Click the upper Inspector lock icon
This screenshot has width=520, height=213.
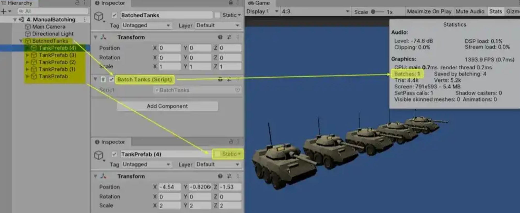(231, 3)
